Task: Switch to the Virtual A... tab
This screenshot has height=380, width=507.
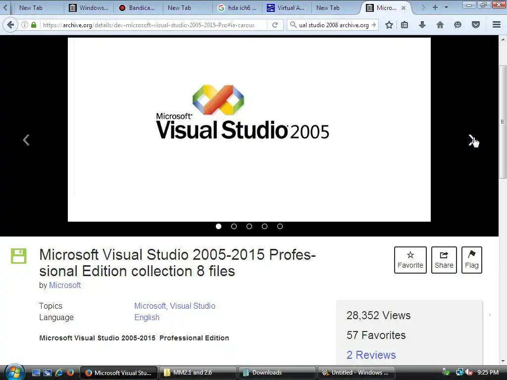Action: (x=286, y=8)
